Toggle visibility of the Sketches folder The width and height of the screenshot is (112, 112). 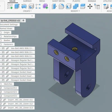pyautogui.click(x=1, y=84)
